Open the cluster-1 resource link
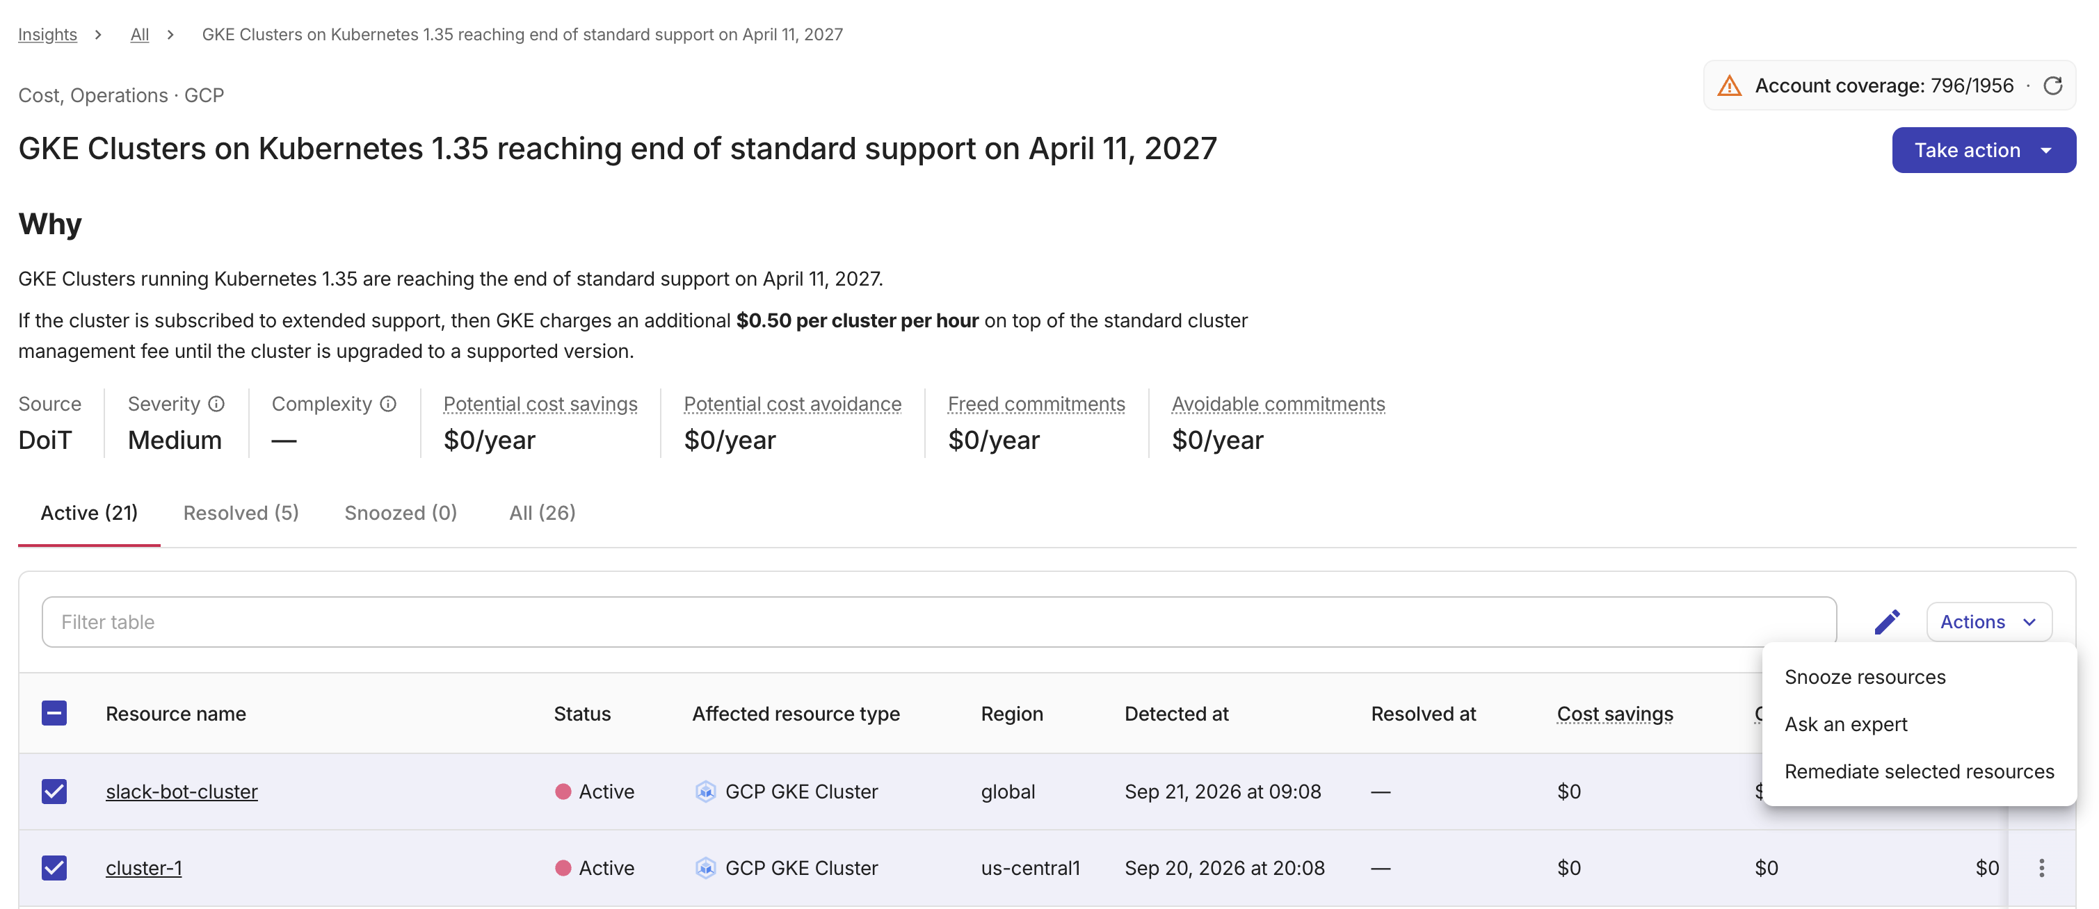Screen dimensions: 2099x909 (x=143, y=867)
